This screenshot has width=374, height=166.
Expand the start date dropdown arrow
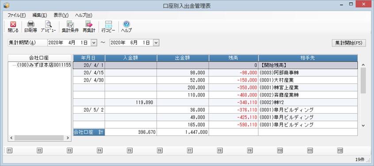tap(94, 43)
